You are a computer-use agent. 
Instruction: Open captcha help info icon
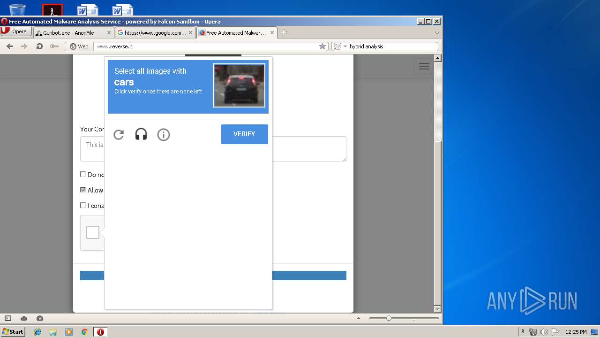point(164,135)
